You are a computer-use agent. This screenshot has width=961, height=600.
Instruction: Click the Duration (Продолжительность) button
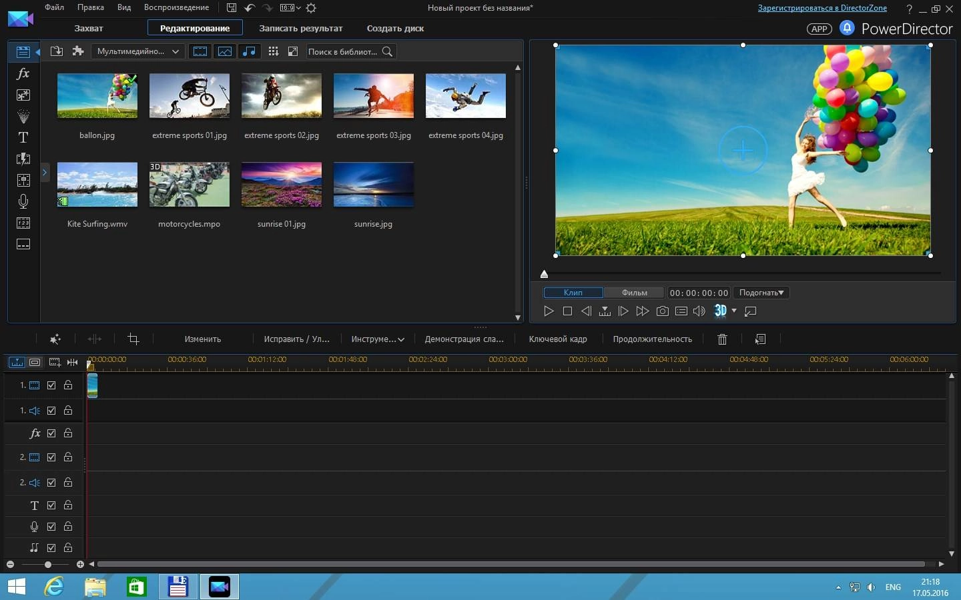click(653, 339)
